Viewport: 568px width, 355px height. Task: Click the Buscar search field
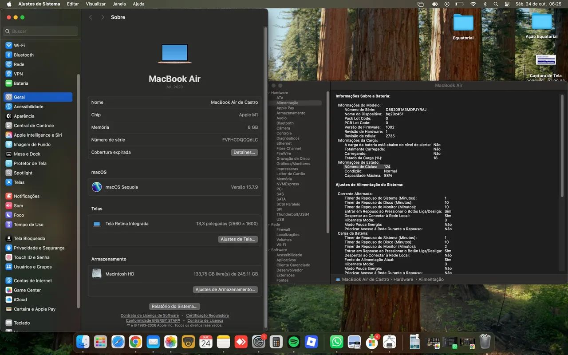41,31
